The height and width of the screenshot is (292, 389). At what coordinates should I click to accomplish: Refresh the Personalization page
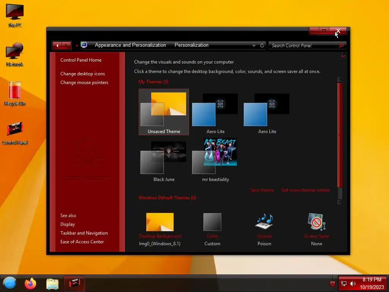pyautogui.click(x=262, y=46)
